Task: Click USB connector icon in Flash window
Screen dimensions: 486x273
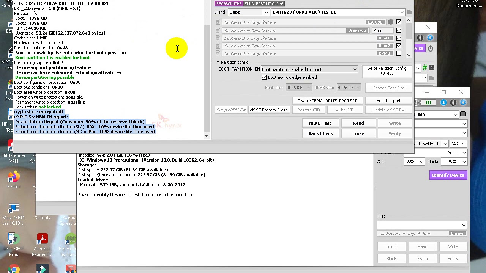Action: point(453,103)
